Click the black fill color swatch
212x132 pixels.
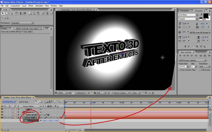(x=206, y=16)
